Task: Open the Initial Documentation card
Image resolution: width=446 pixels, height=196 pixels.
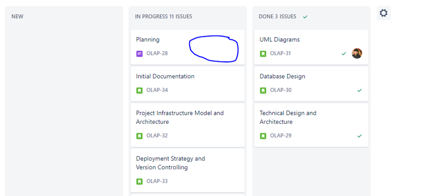Action: pyautogui.click(x=188, y=84)
